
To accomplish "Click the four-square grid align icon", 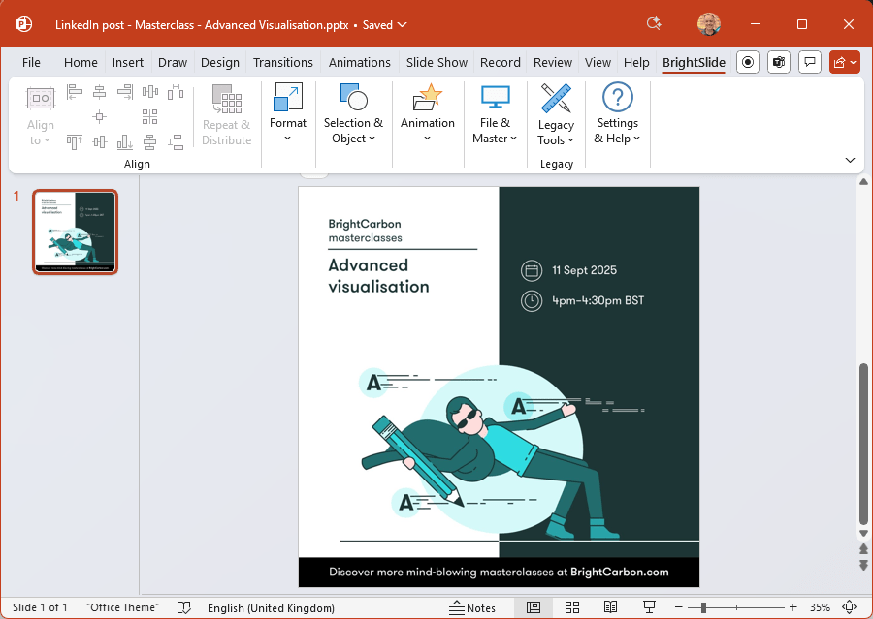I will click(149, 117).
